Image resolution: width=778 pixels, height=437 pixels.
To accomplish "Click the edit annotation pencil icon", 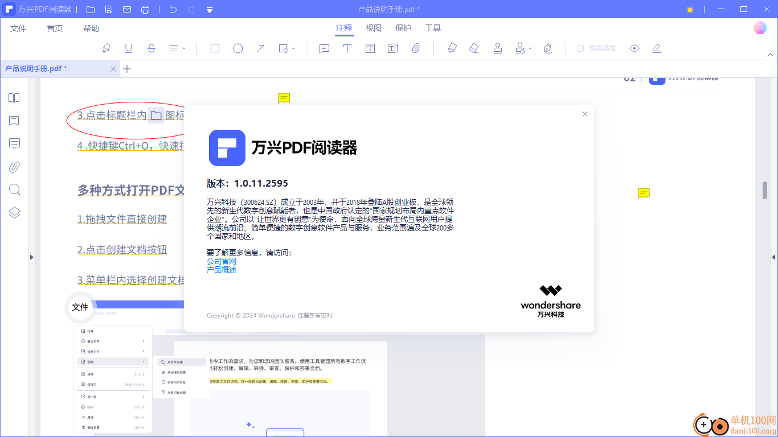I will 657,48.
